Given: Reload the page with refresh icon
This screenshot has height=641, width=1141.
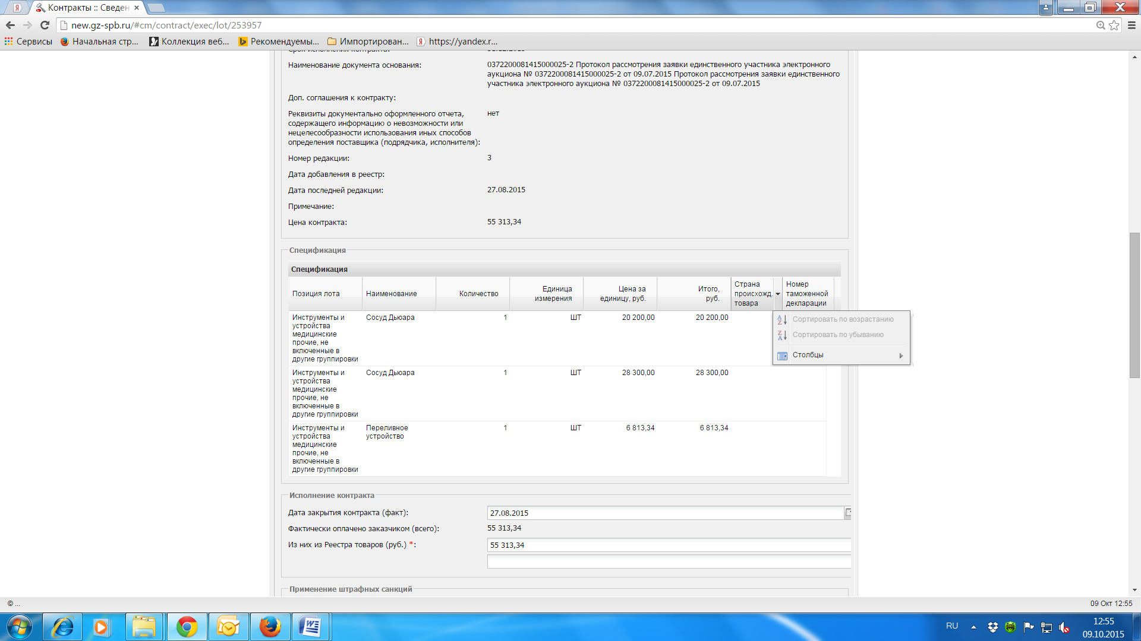Looking at the screenshot, I should (45, 25).
